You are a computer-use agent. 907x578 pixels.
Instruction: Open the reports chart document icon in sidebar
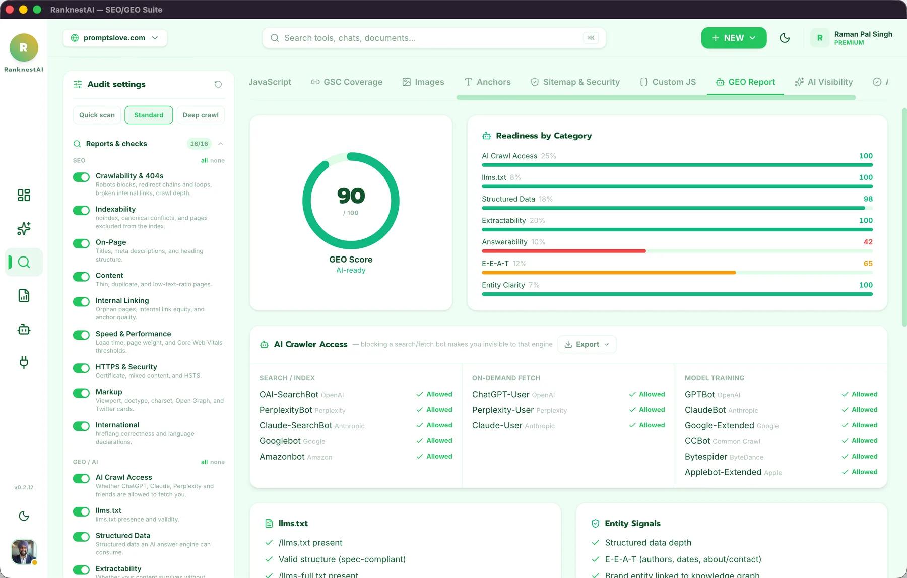coord(24,296)
